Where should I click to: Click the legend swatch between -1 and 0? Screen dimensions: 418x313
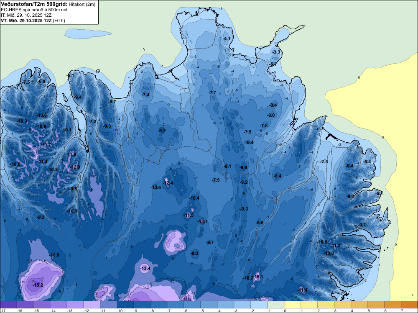click(x=275, y=305)
